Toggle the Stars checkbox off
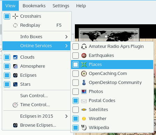The height and width of the screenshot is (135, 156). click(7, 84)
